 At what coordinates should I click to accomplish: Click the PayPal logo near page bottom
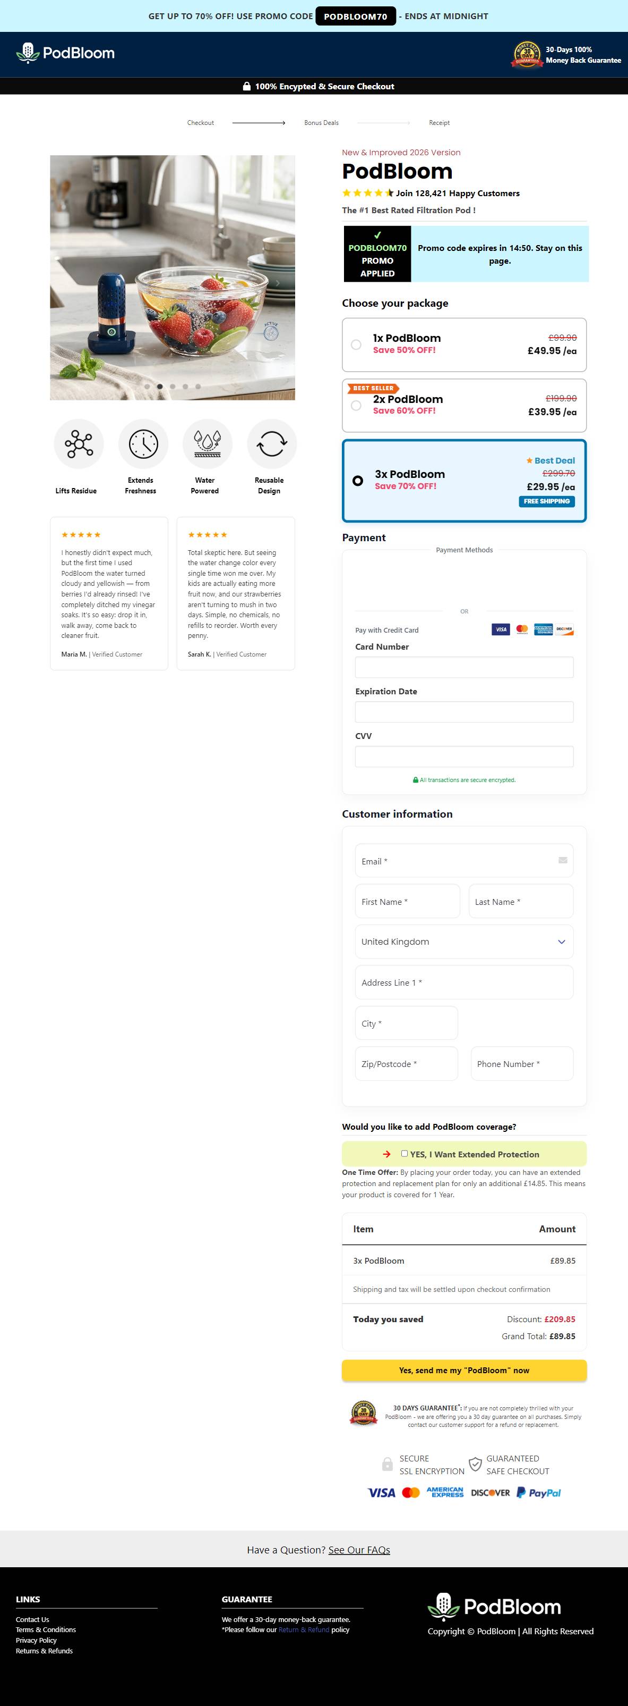point(539,1492)
